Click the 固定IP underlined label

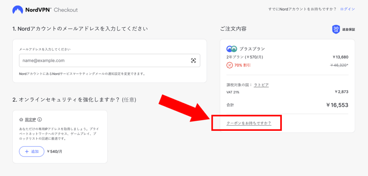point(31,120)
